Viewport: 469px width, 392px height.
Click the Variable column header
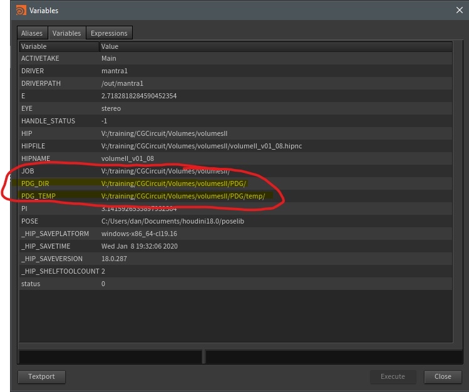click(59, 46)
